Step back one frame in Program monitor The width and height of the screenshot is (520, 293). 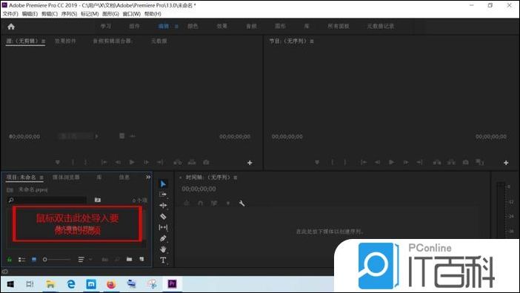coord(377,162)
